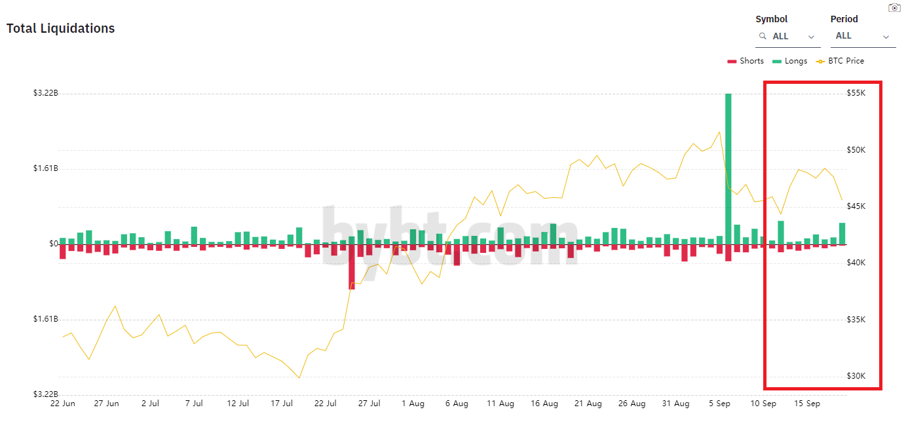Expand the Period dropdown chevron arrow
Viewport: 908px width, 435px height.
[886, 37]
